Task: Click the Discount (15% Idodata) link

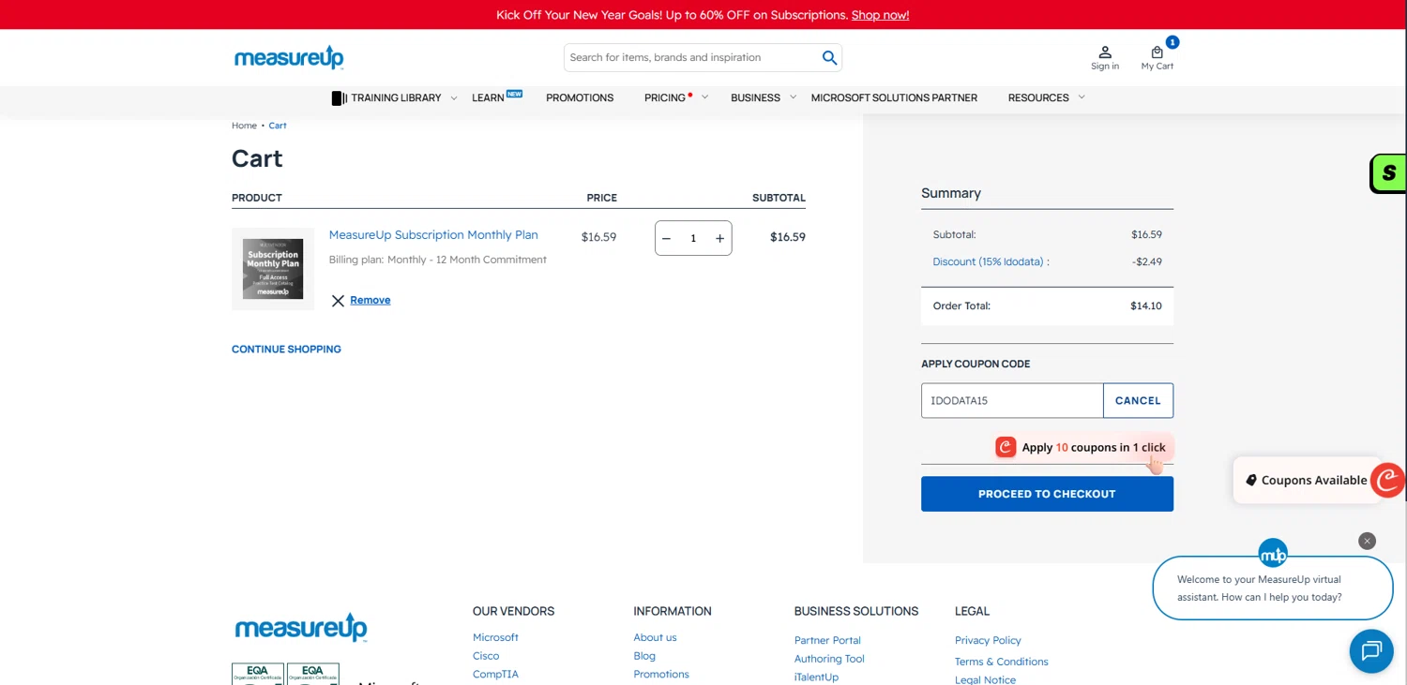Action: [991, 262]
